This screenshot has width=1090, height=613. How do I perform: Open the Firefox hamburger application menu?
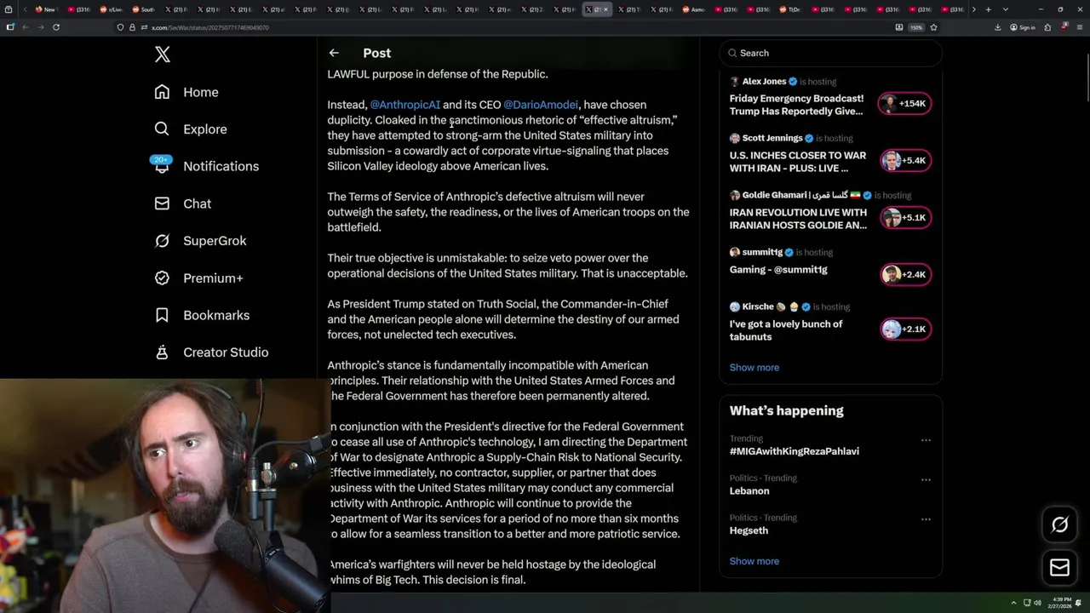tap(1081, 27)
